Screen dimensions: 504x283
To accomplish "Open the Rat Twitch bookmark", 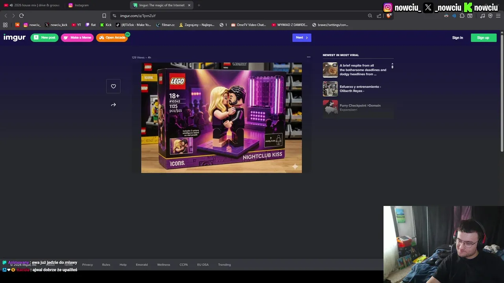I will click(91, 25).
